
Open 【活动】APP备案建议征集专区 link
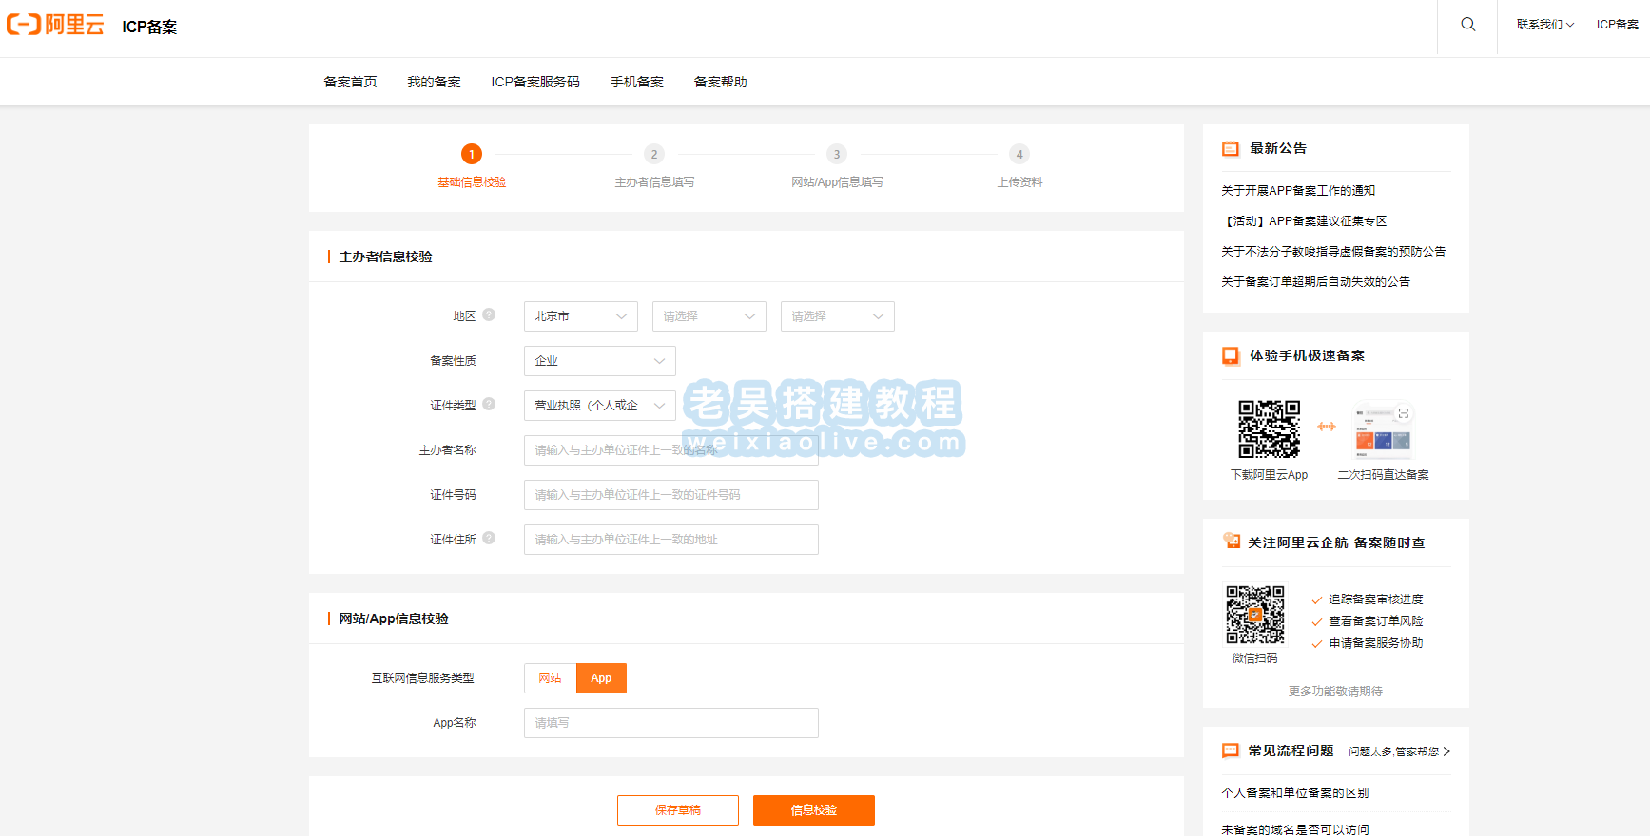(x=1304, y=221)
